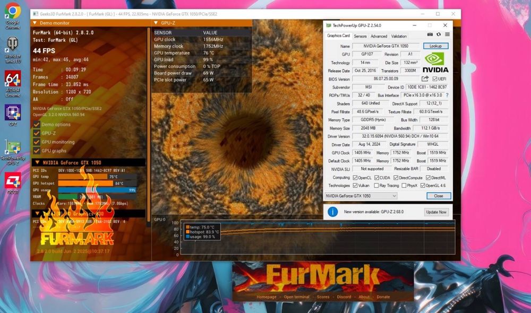
Task: Switch to the Sensors tab
Action: pyautogui.click(x=360, y=36)
